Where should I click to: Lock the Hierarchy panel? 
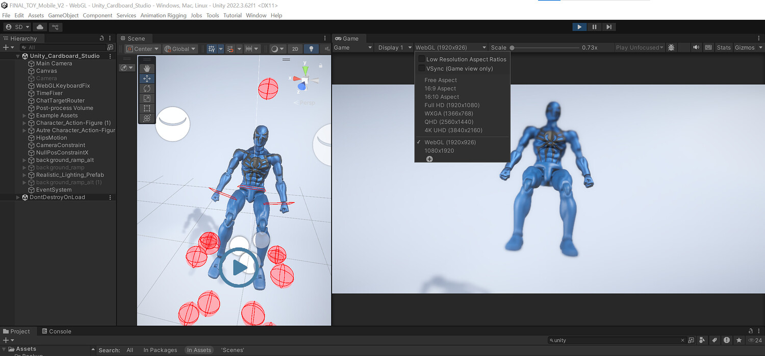[101, 38]
